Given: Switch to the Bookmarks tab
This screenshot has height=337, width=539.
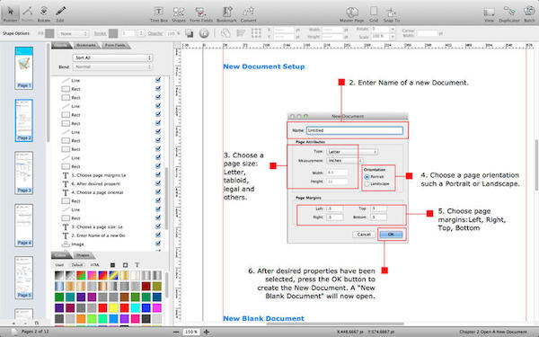Looking at the screenshot, I should (86, 46).
